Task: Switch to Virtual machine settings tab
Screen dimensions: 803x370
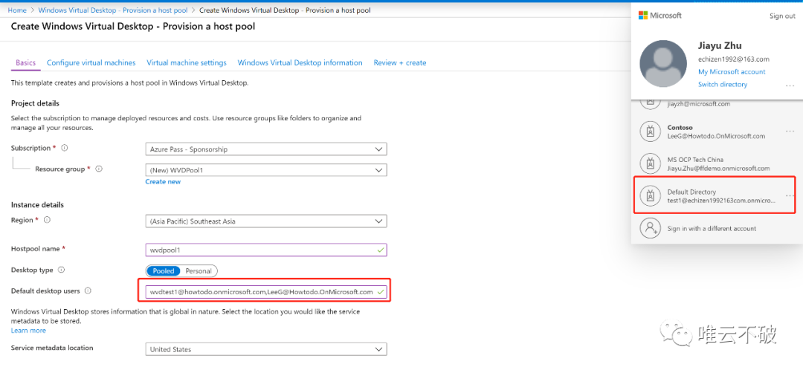Action: pos(187,63)
